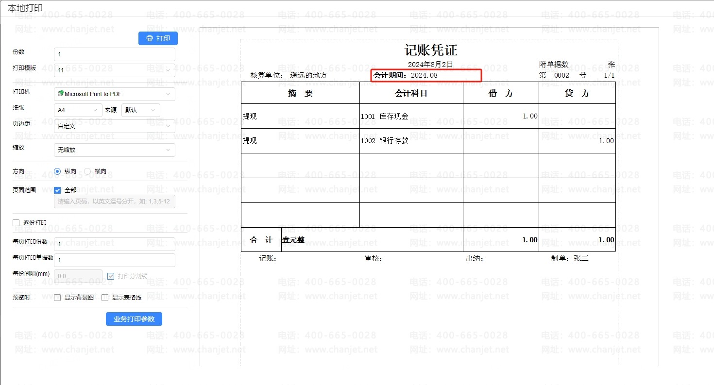Viewport: 714px width, 385px height.
Task: Click the 会计科目 column header
Action: pyautogui.click(x=411, y=93)
